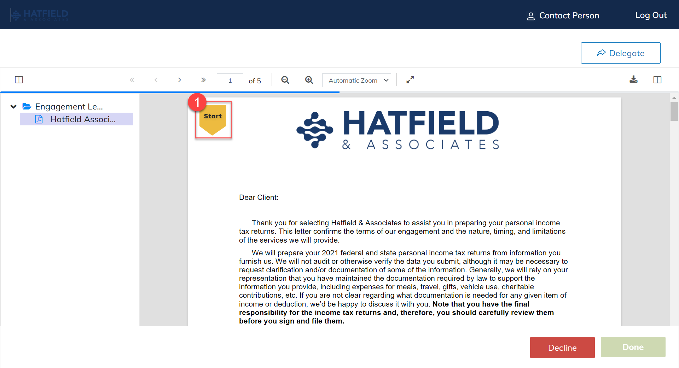Click the 'Dear Client:' text
The image size is (679, 368).
(x=259, y=197)
